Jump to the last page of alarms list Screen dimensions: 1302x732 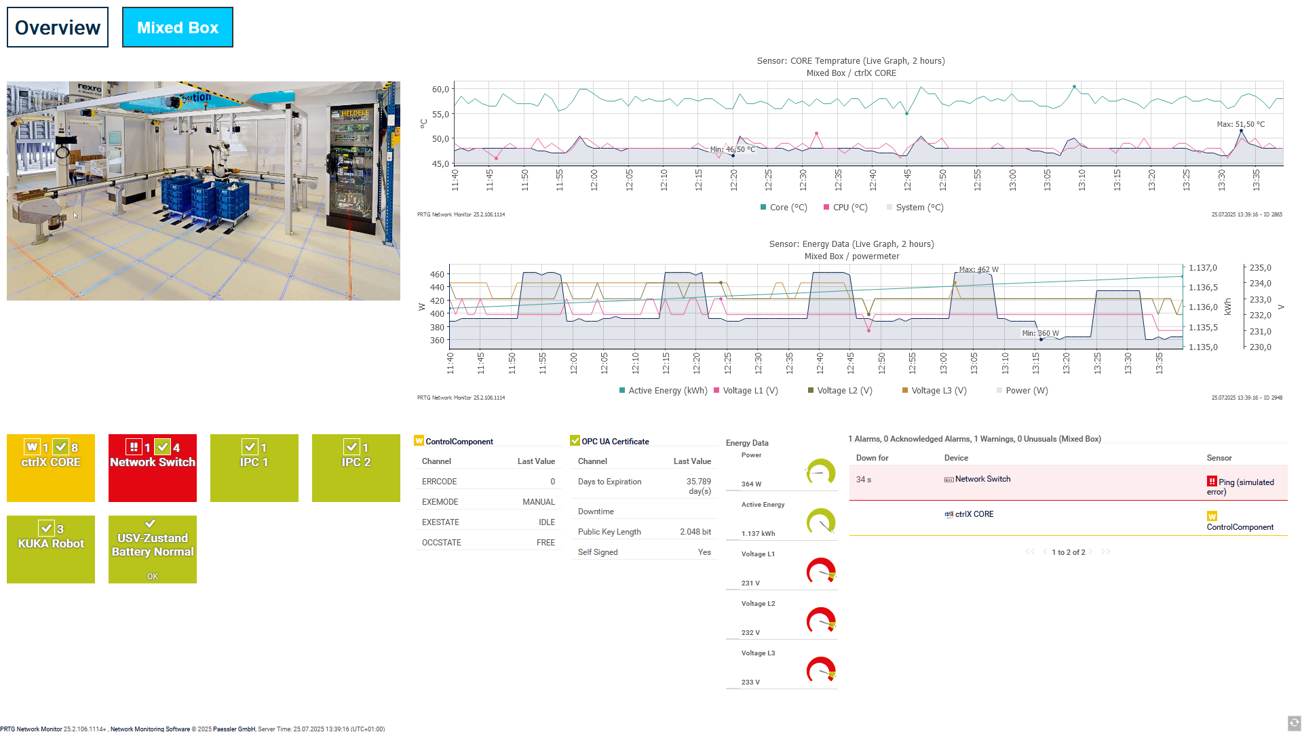[1106, 552]
